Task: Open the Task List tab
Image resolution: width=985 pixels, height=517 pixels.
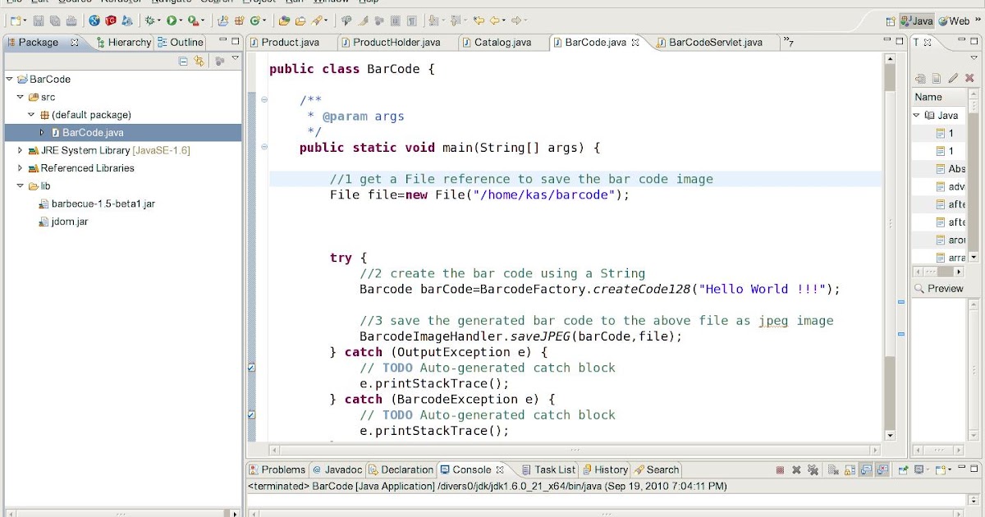Action: 548,470
